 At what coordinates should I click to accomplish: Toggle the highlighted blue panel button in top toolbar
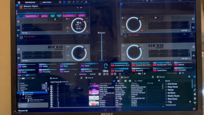[64, 2]
